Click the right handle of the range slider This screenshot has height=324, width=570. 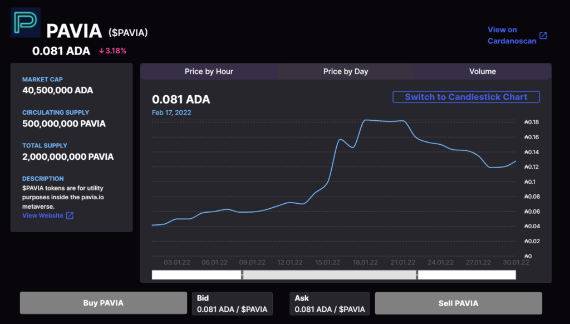416,274
